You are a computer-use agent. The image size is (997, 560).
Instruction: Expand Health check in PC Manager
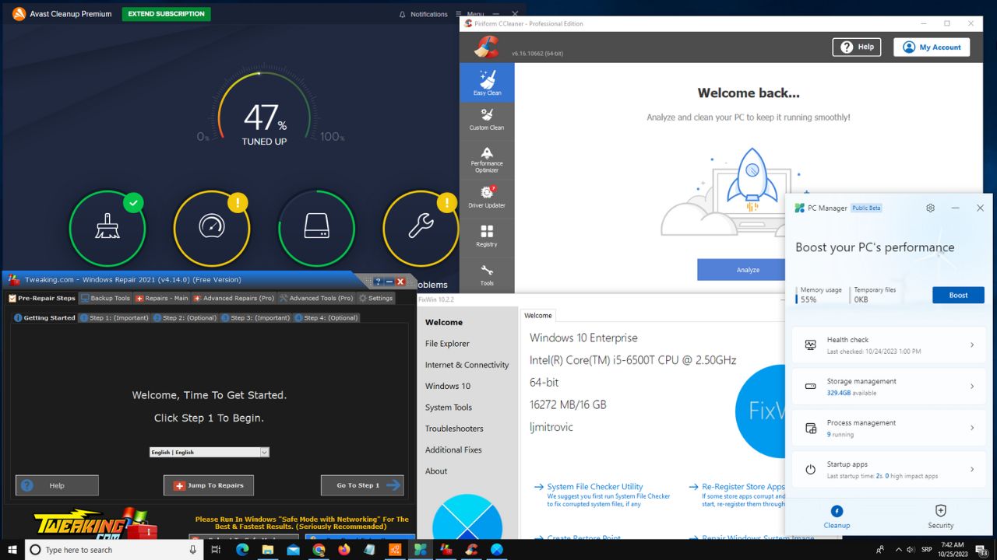pos(889,345)
